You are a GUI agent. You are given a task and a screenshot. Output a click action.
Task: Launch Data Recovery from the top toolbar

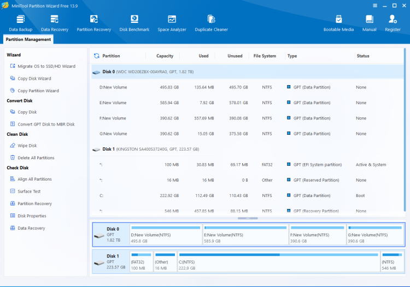[55, 23]
